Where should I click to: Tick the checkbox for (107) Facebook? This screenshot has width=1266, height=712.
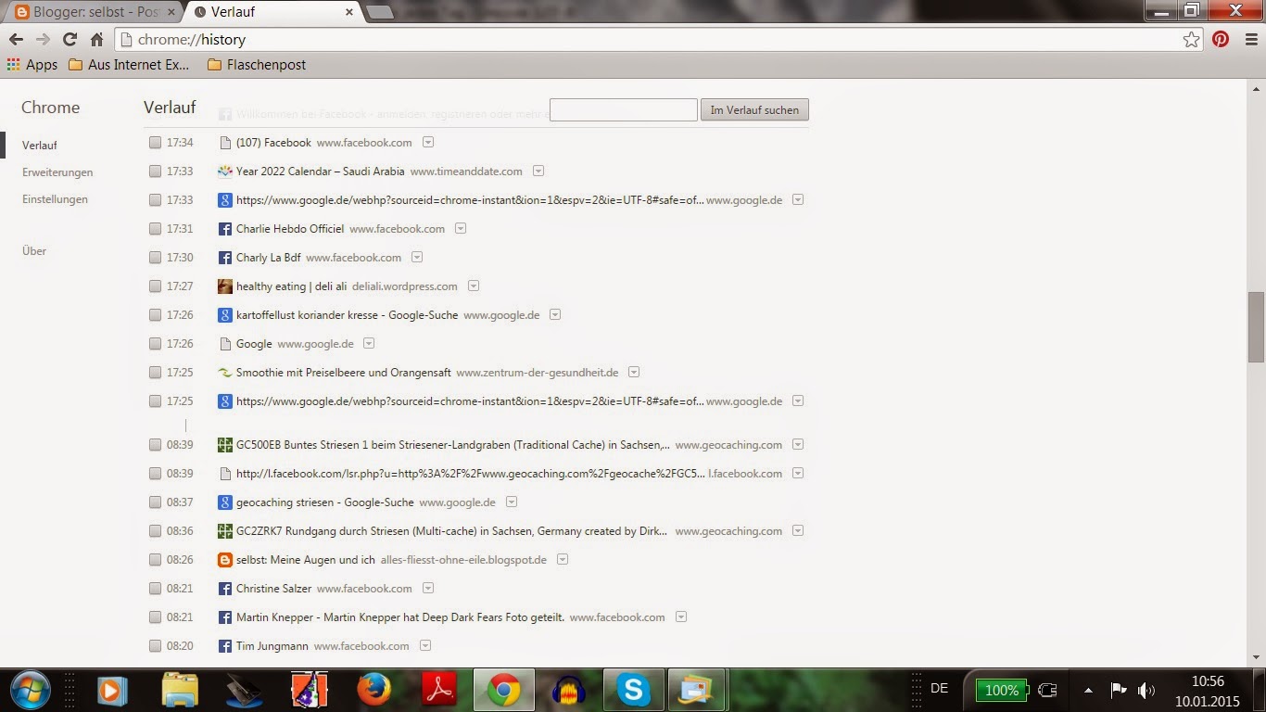pyautogui.click(x=155, y=143)
